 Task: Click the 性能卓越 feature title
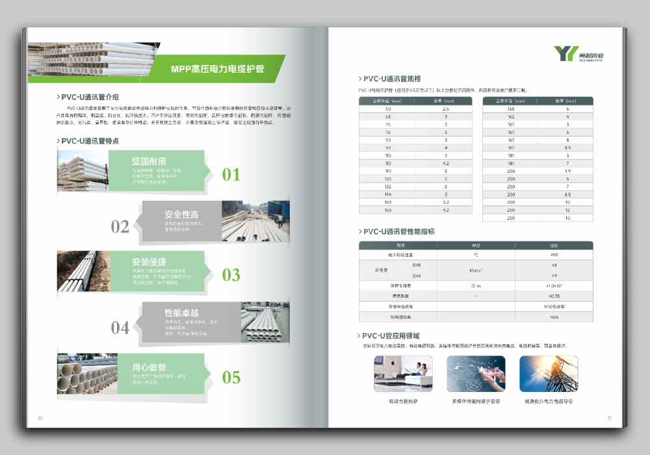[181, 313]
